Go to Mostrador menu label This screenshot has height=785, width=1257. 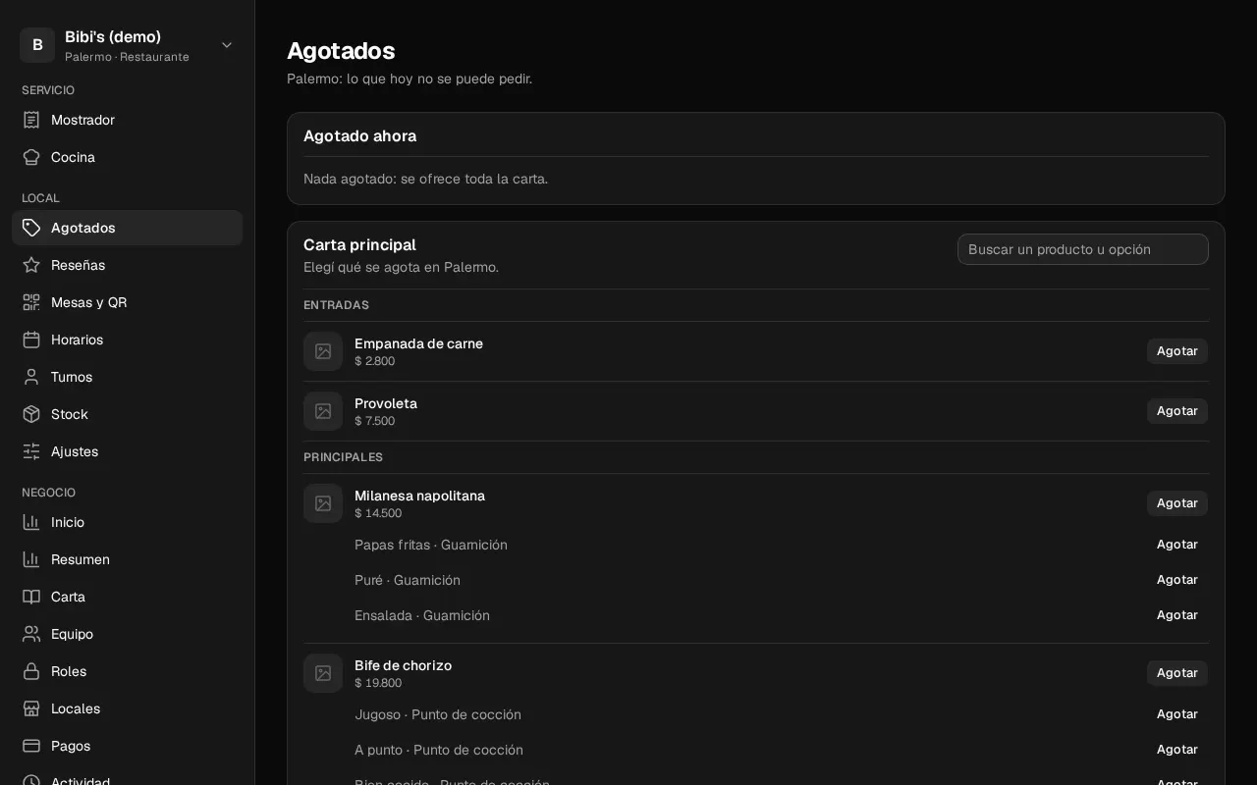[x=82, y=120]
